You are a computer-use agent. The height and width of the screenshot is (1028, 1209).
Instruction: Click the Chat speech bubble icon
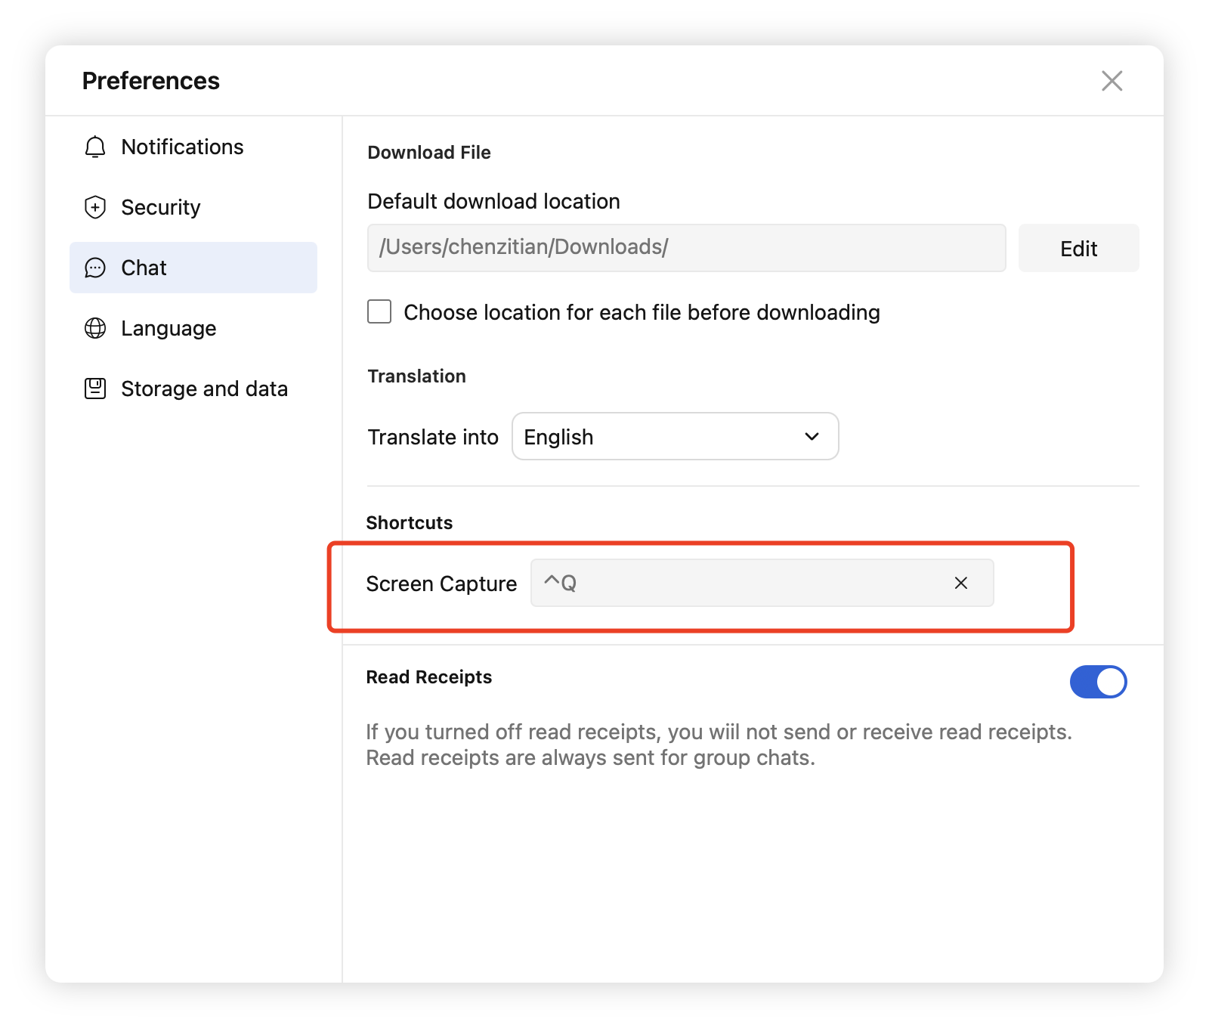click(x=95, y=268)
